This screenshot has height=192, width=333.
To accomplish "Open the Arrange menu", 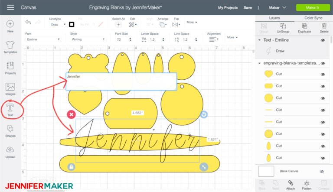I will [163, 25].
